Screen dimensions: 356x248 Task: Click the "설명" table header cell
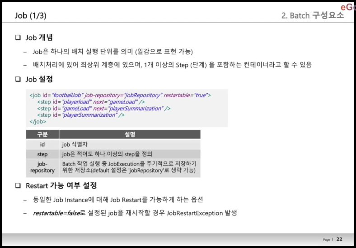pos(130,134)
